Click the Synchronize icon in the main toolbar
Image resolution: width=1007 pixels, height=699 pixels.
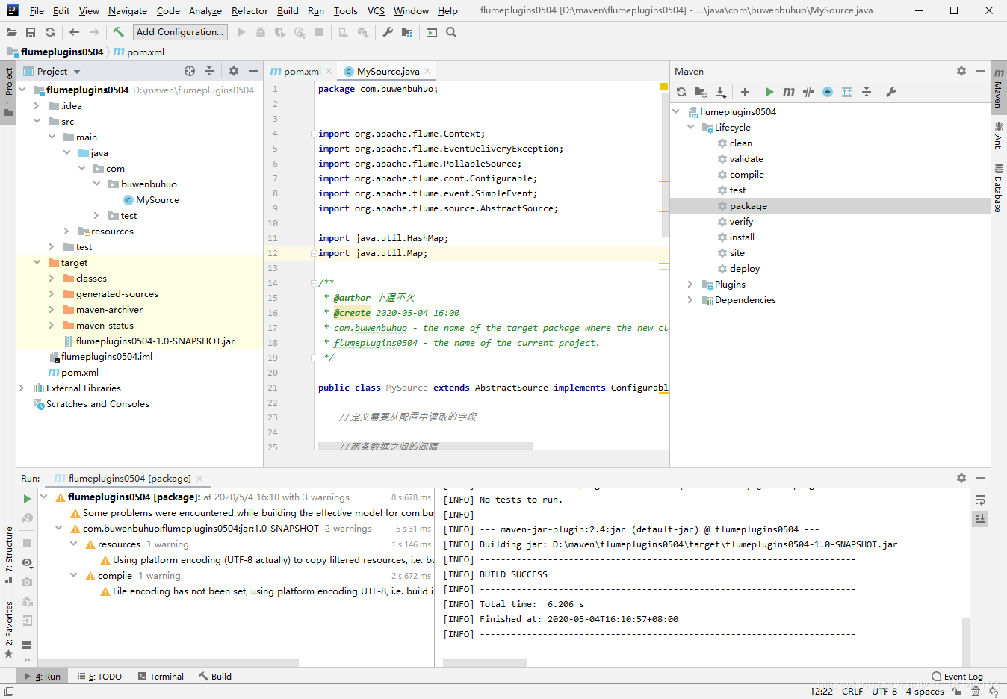click(x=50, y=32)
